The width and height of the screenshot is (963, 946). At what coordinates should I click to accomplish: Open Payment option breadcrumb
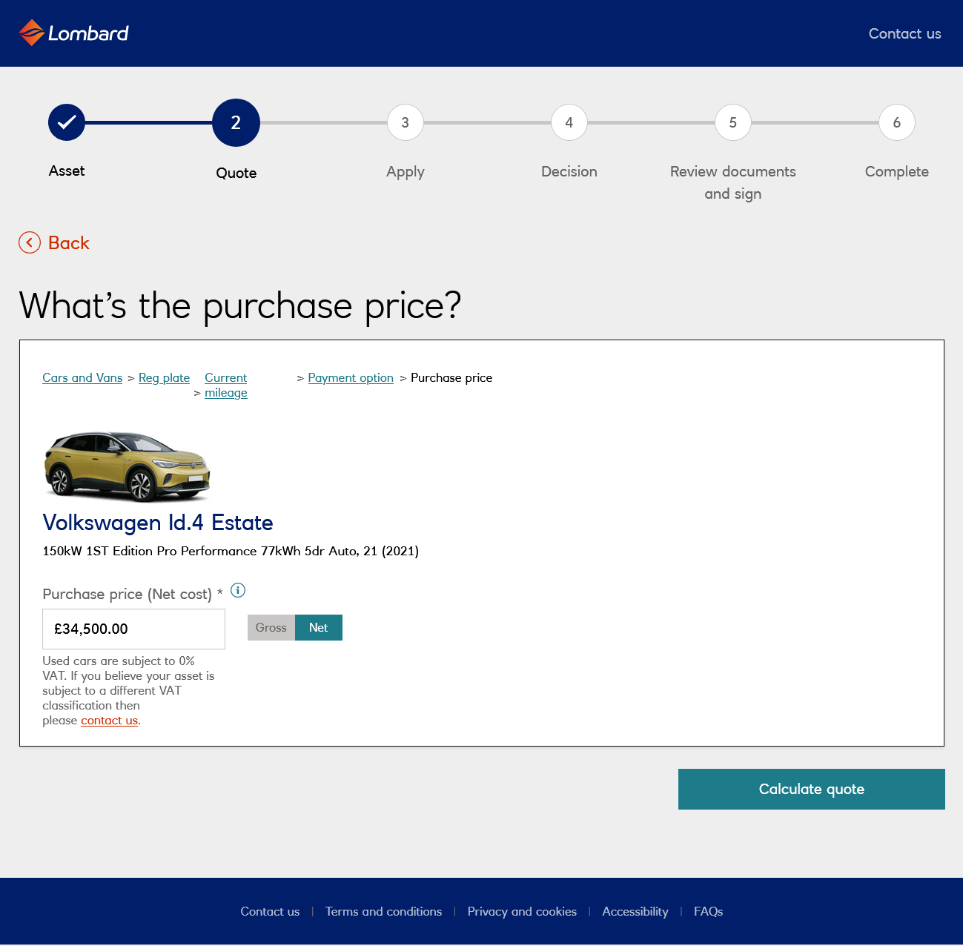[351, 378]
